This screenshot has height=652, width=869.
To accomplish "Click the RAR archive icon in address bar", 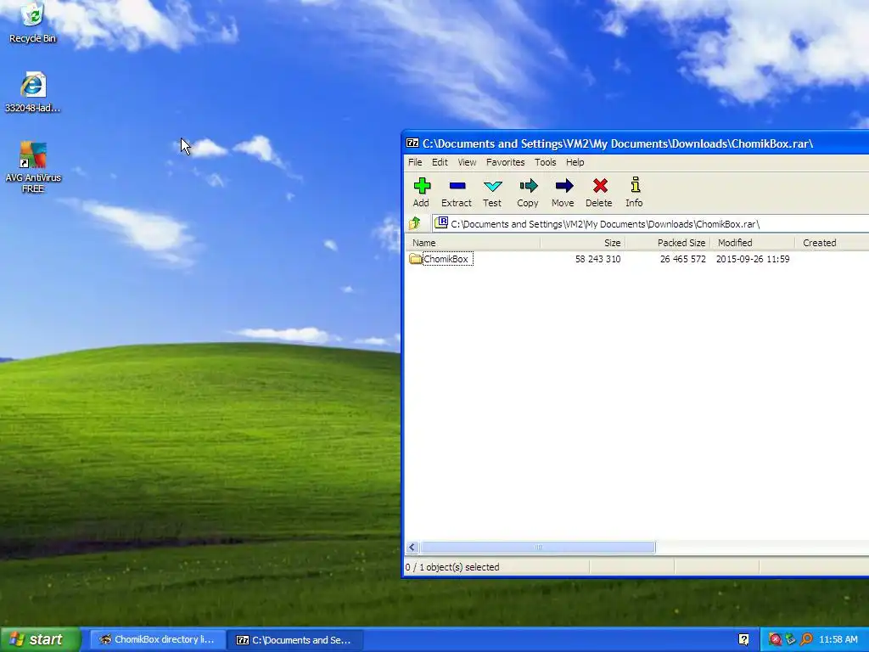I will pos(441,223).
